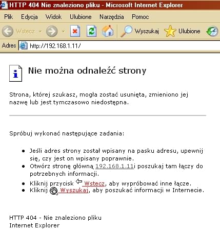Click the Wstecz back arrow icon
Screen dimensions: 220x232
[8, 31]
